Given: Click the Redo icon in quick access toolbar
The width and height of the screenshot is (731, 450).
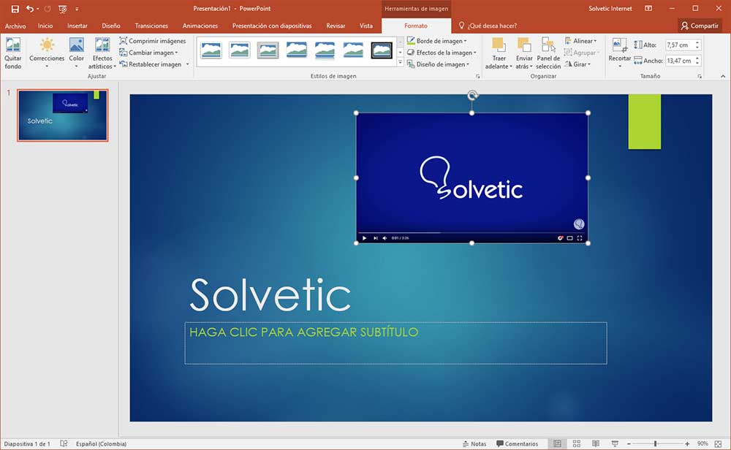Looking at the screenshot, I should [x=47, y=9].
